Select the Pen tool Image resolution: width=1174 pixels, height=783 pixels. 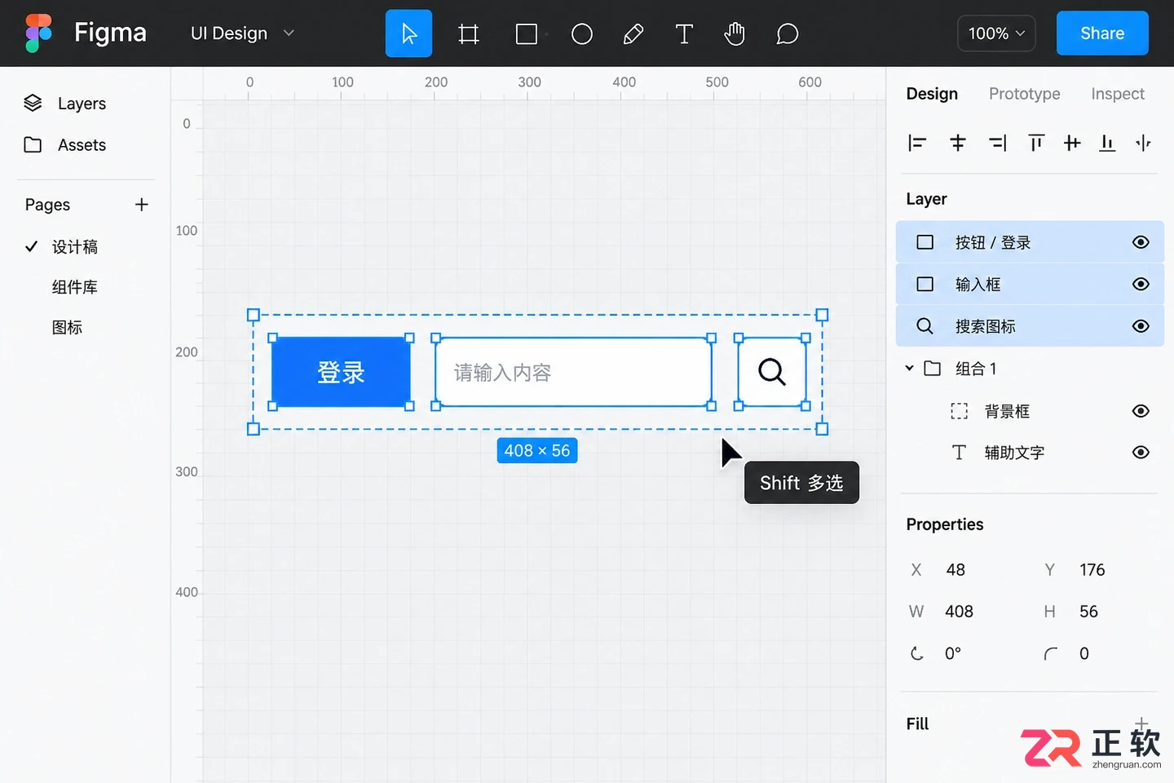633,33
